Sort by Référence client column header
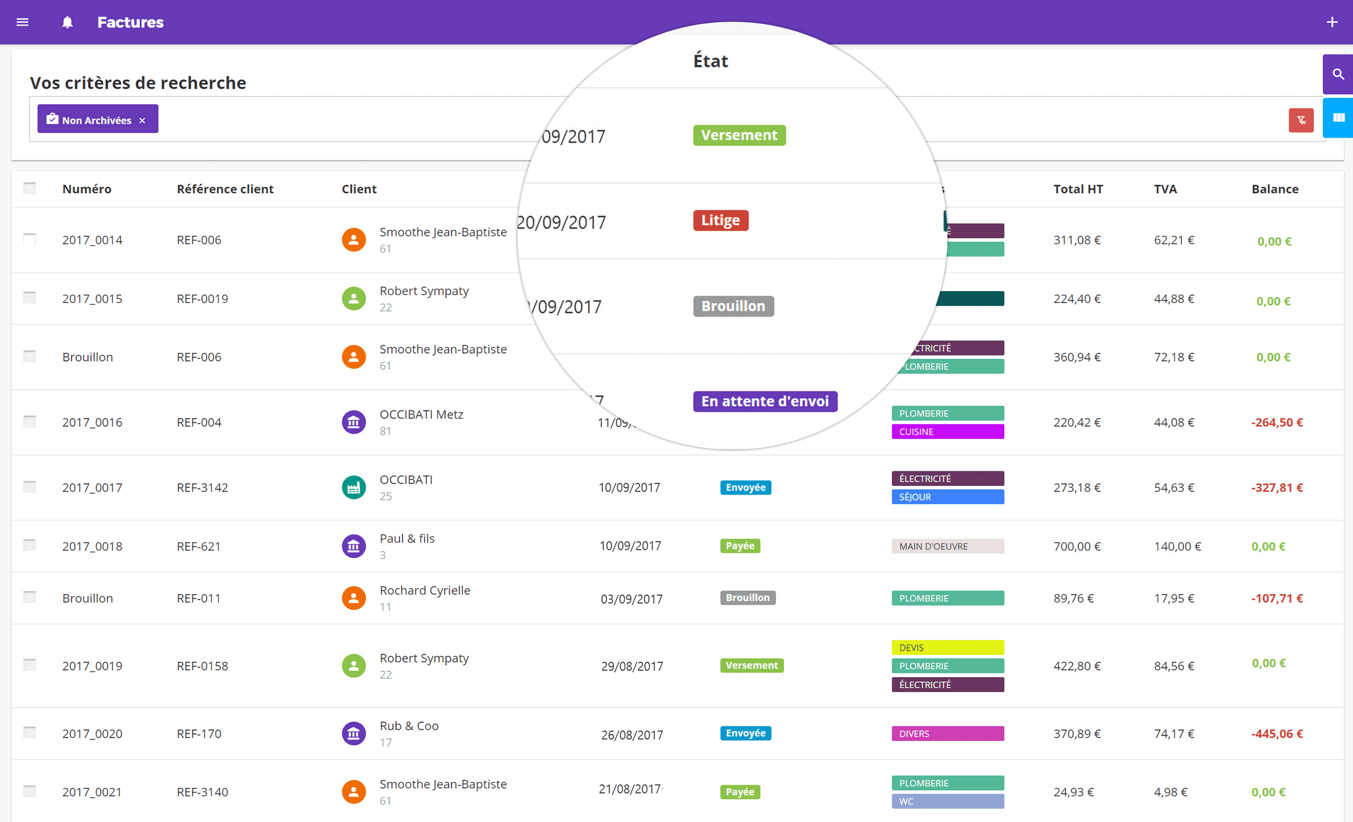 point(225,189)
